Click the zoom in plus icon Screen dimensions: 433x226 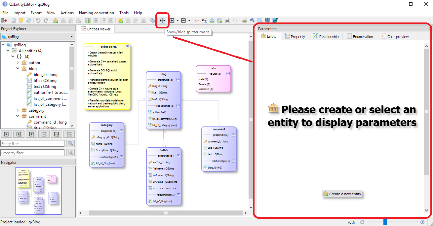(x=422, y=222)
